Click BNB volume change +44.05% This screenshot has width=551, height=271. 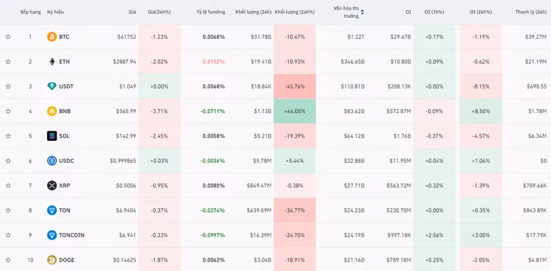[295, 111]
